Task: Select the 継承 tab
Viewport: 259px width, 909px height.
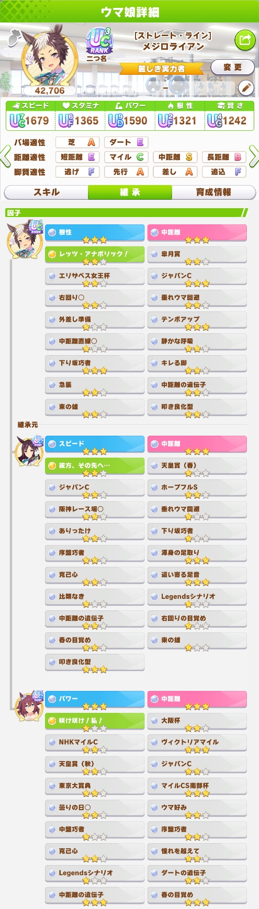Action: (130, 192)
